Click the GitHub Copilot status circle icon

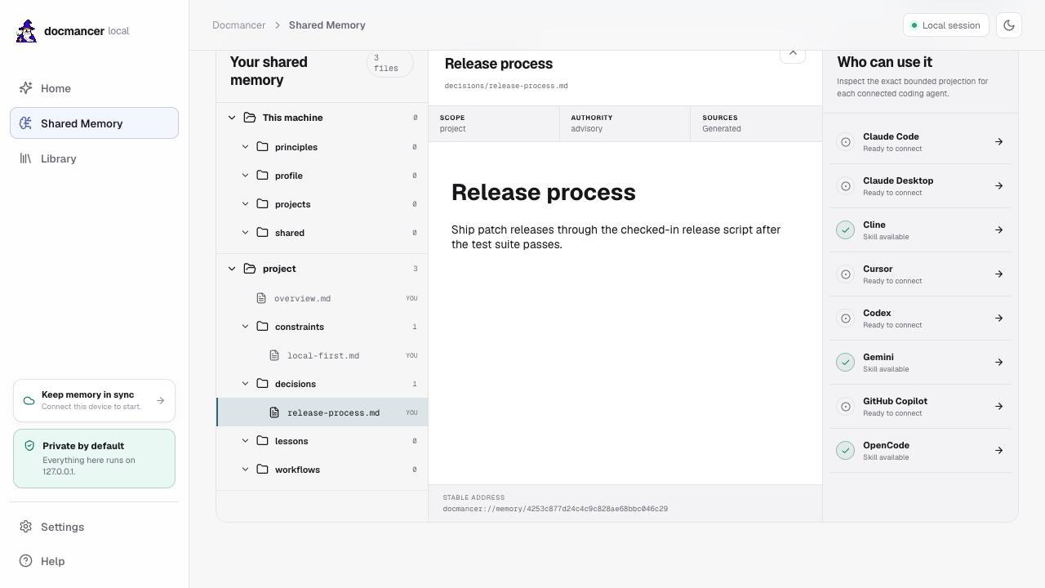coord(846,407)
